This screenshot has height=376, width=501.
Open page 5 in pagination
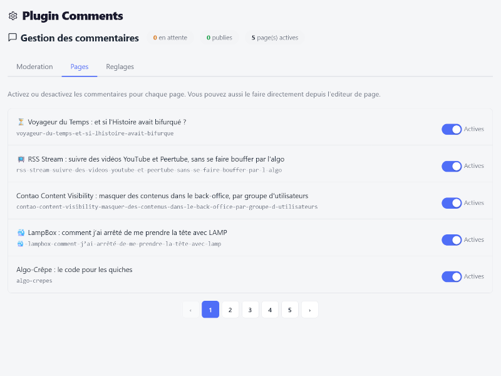289,310
